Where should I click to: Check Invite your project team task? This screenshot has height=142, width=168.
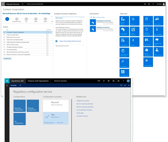47,35
